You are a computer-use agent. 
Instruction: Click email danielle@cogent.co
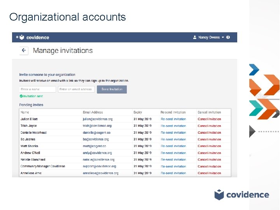point(96,133)
